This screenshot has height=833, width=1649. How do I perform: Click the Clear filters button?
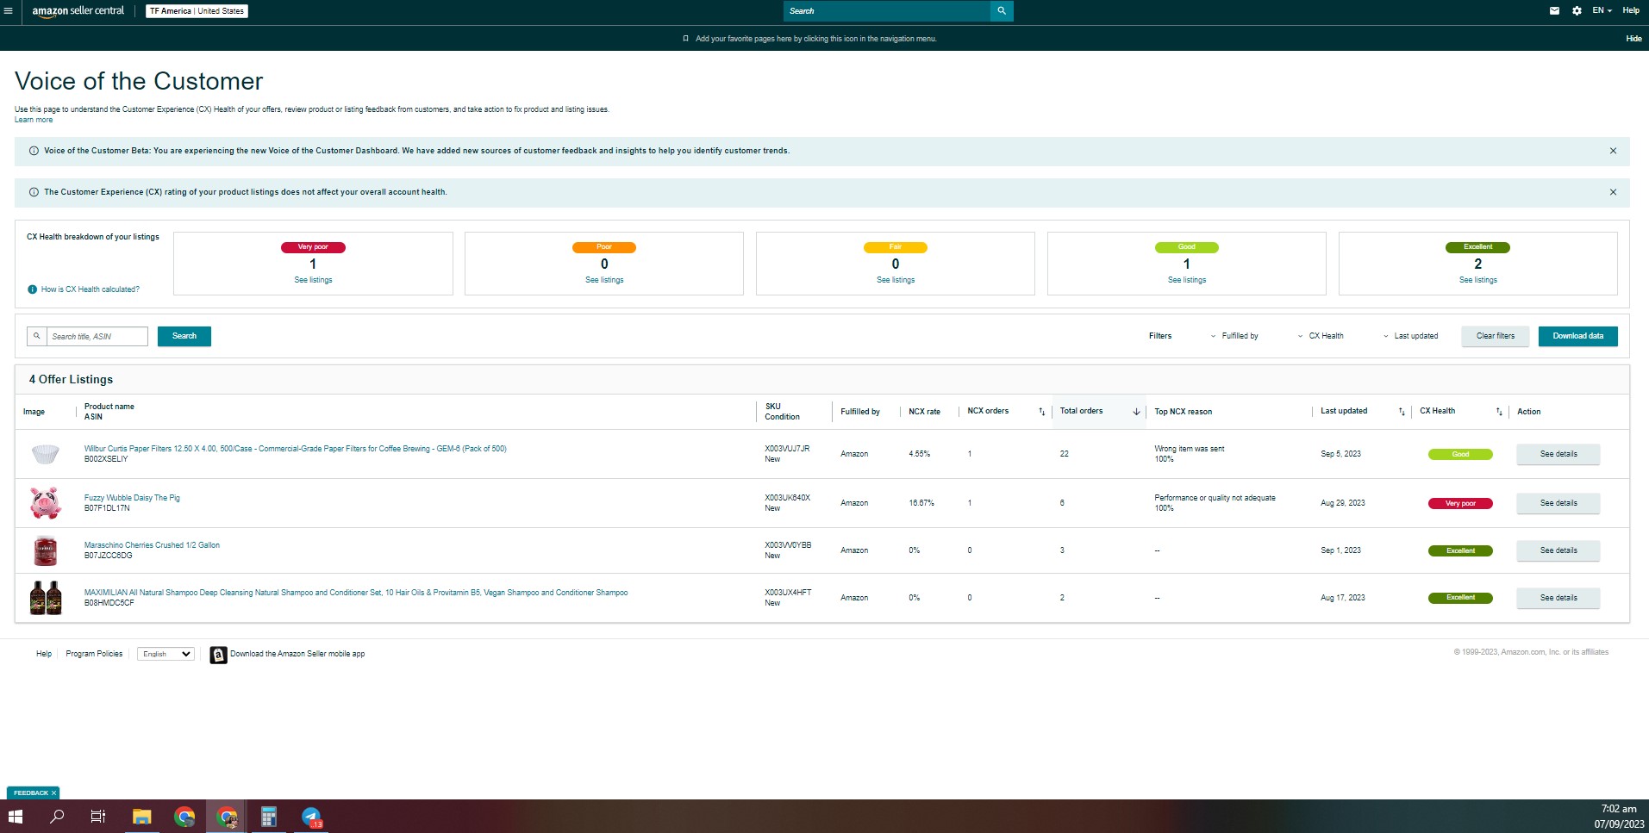click(x=1495, y=336)
